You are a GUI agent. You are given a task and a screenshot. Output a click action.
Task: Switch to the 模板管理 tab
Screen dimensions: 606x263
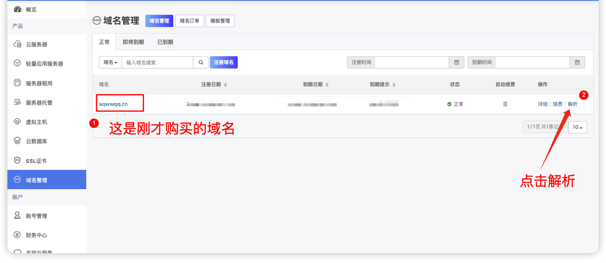(x=220, y=21)
